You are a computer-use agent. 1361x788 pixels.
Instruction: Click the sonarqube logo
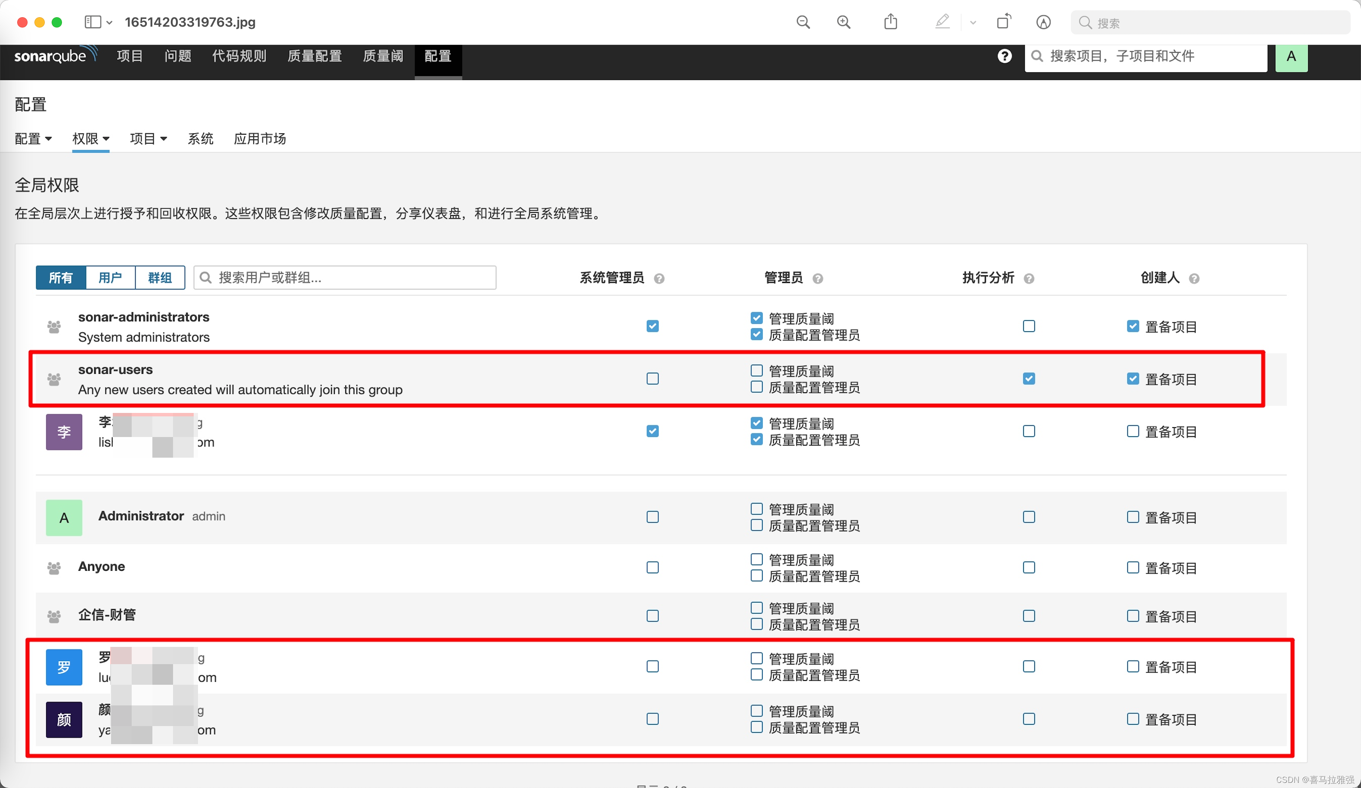[56, 55]
